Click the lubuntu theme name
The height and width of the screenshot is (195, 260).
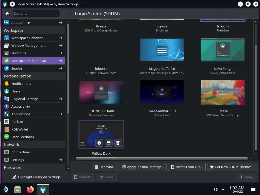click(x=101, y=69)
